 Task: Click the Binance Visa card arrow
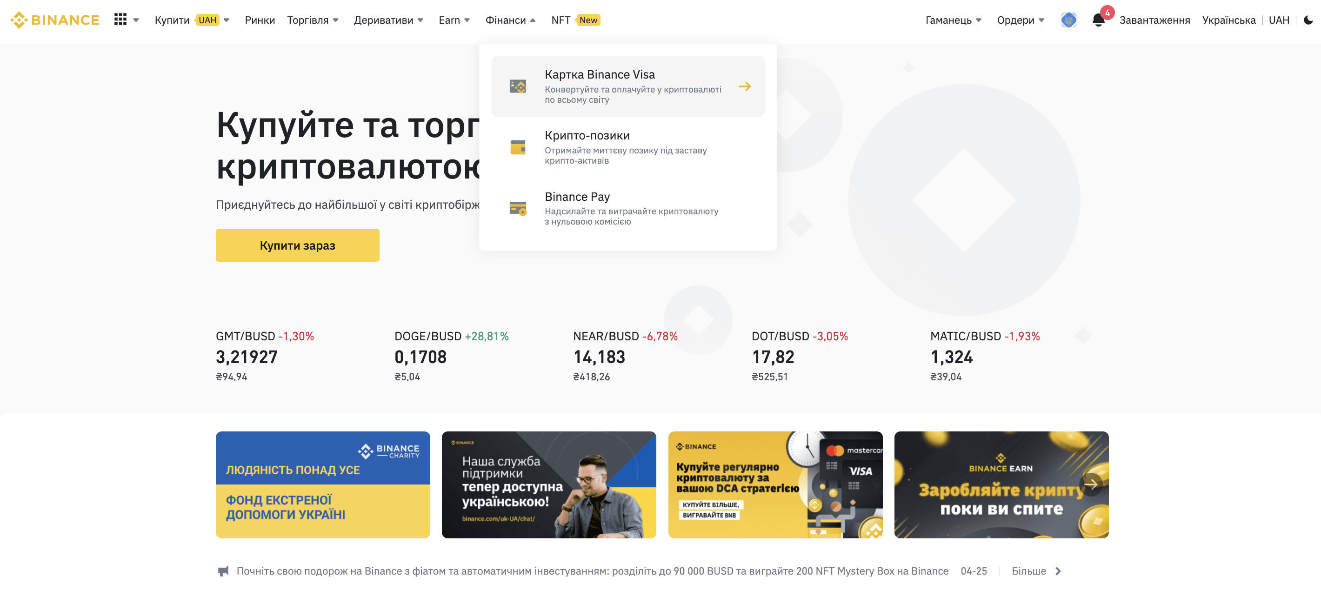pos(745,86)
